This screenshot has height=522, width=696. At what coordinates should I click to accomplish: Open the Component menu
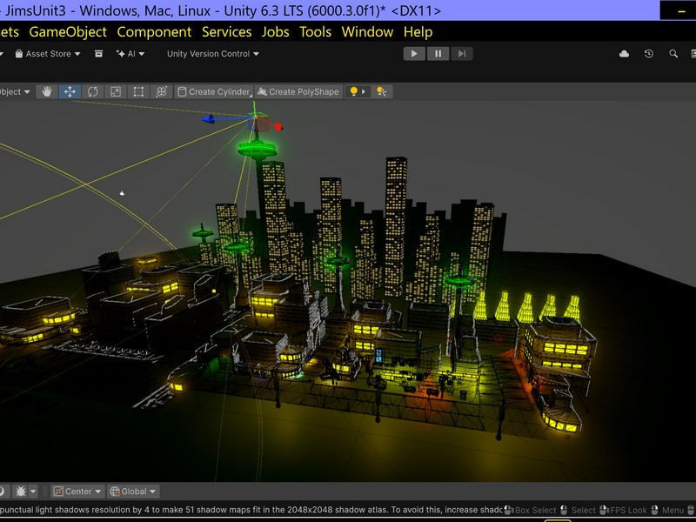point(154,31)
